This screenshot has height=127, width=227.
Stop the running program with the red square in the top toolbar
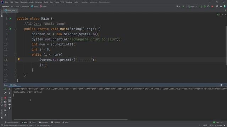(212, 6)
